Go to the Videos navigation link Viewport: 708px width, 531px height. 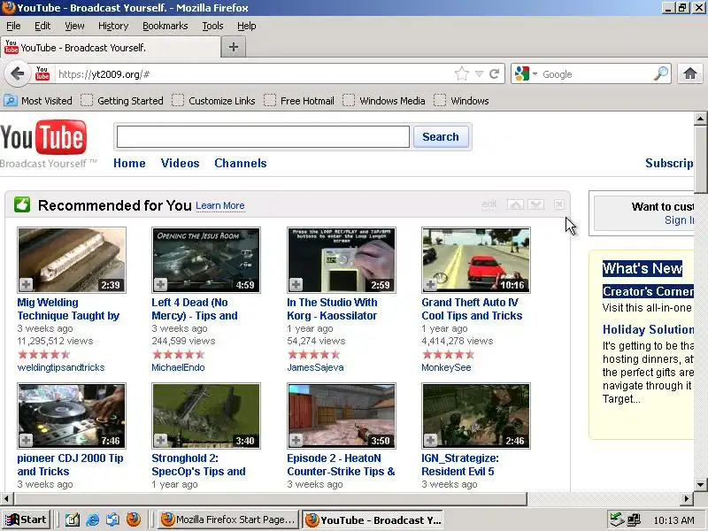(180, 163)
